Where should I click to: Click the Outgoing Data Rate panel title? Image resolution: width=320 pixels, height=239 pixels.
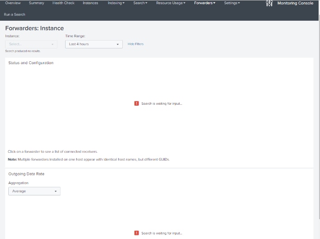[x=26, y=174]
